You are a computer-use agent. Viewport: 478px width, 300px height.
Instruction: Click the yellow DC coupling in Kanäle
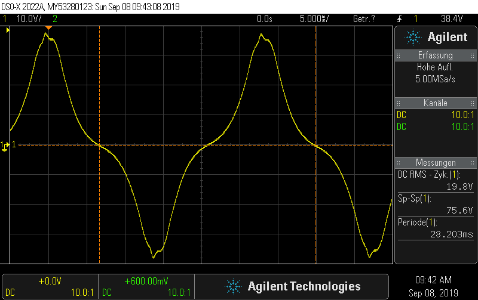click(x=402, y=115)
